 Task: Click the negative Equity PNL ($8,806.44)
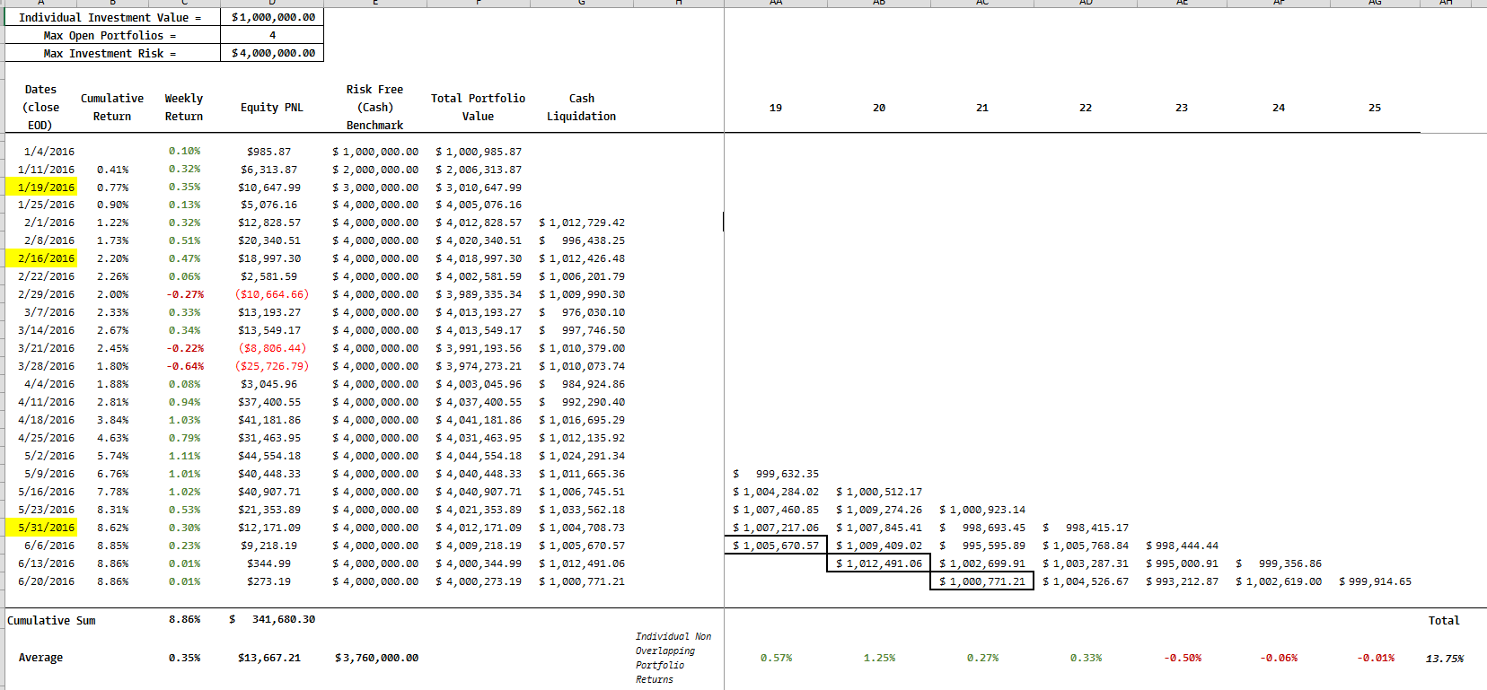272,348
